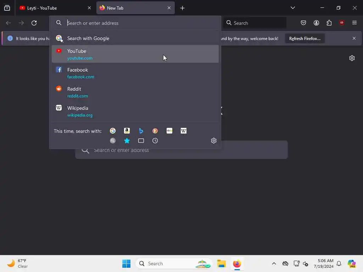363x272 pixels.
Task: Search bookmarks with the star icon
Action: coord(127,141)
